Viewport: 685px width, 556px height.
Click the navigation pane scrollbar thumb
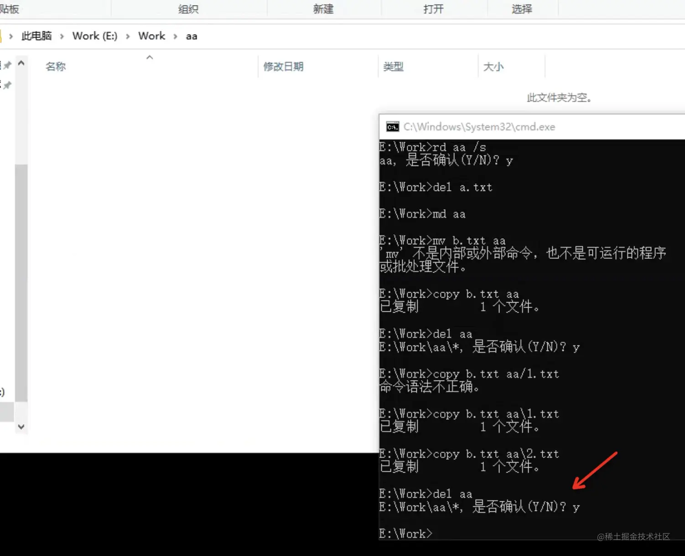[21, 283]
